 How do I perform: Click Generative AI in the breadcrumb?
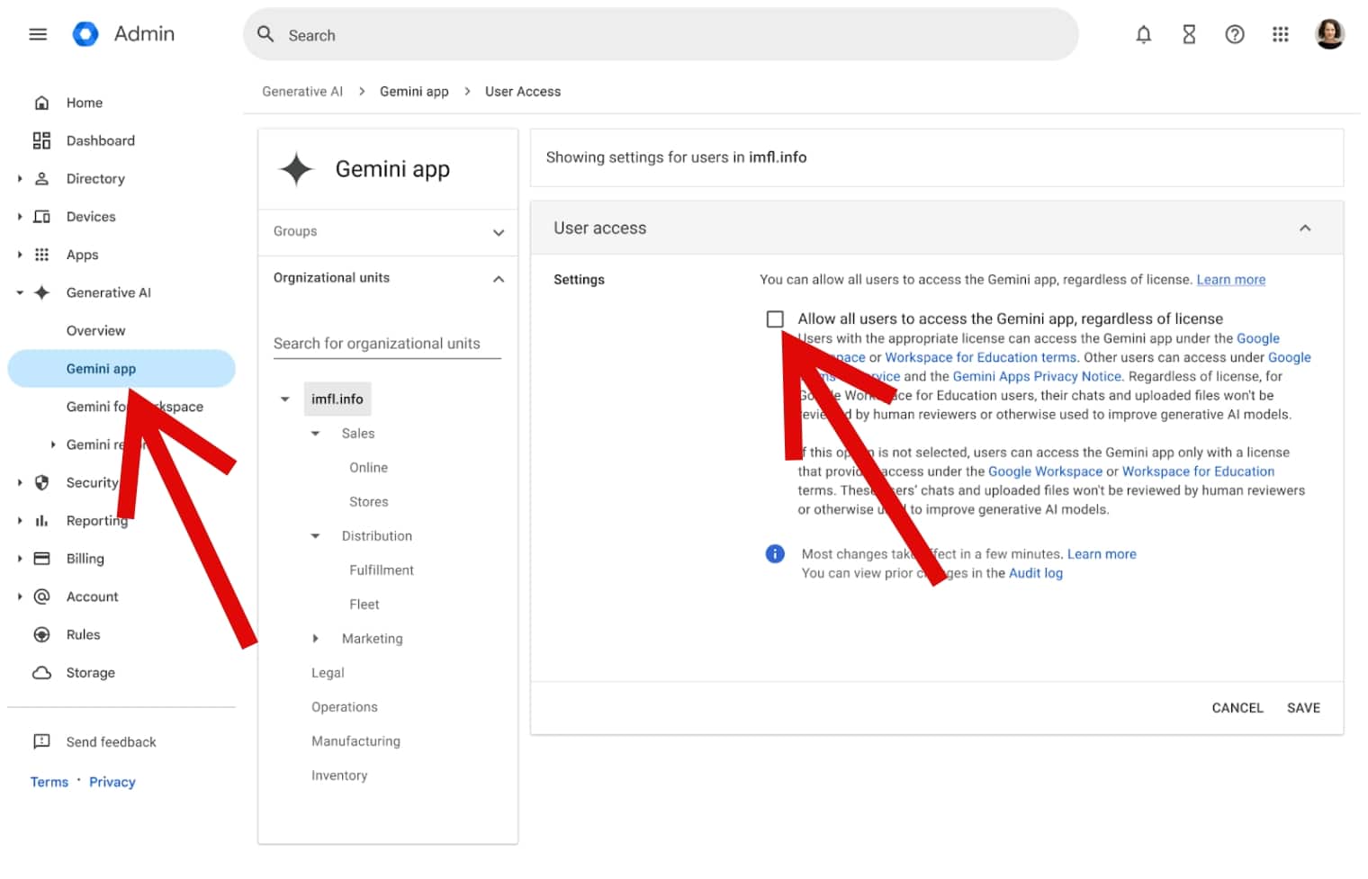pyautogui.click(x=302, y=91)
